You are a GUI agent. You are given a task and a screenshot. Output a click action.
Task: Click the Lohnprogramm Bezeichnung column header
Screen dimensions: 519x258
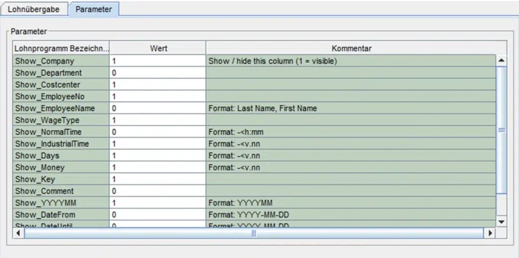[61, 48]
